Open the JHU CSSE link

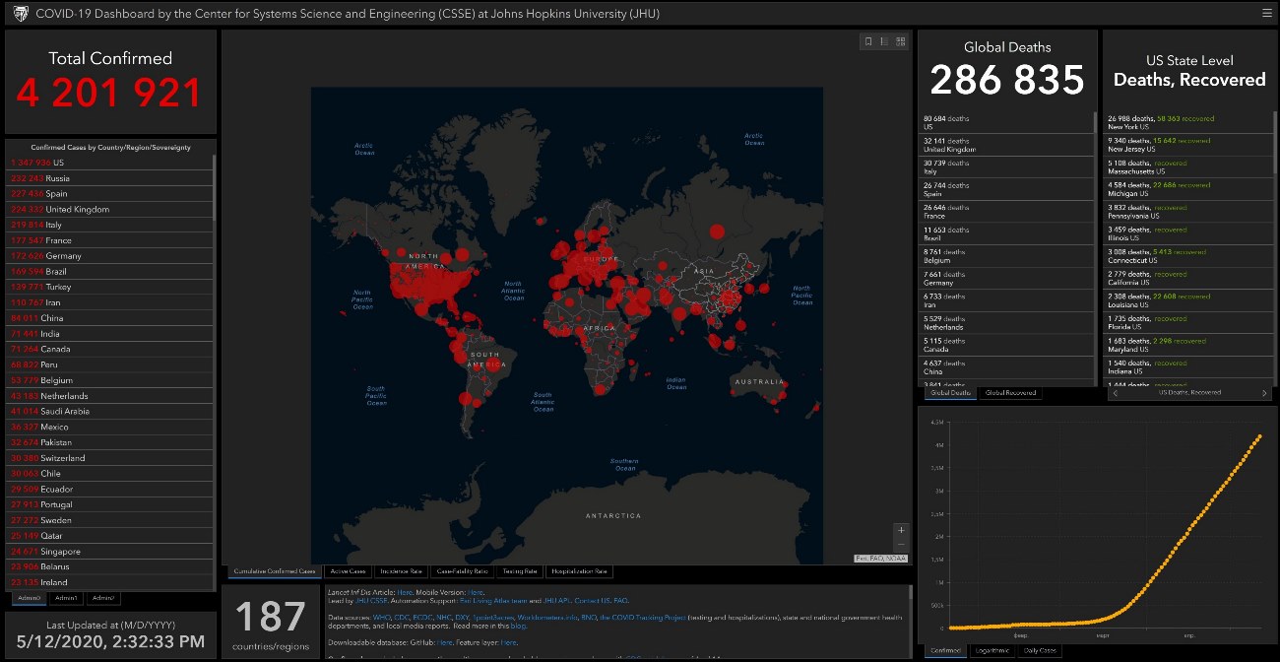point(371,601)
